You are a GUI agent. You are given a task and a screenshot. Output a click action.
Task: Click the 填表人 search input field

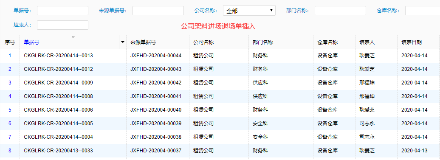pos(62,25)
